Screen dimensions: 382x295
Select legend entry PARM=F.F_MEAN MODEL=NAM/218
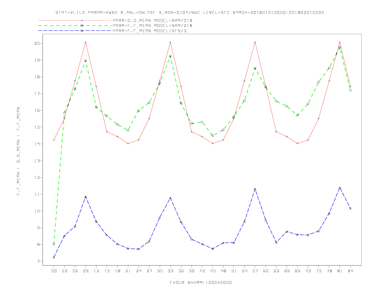point(152,26)
